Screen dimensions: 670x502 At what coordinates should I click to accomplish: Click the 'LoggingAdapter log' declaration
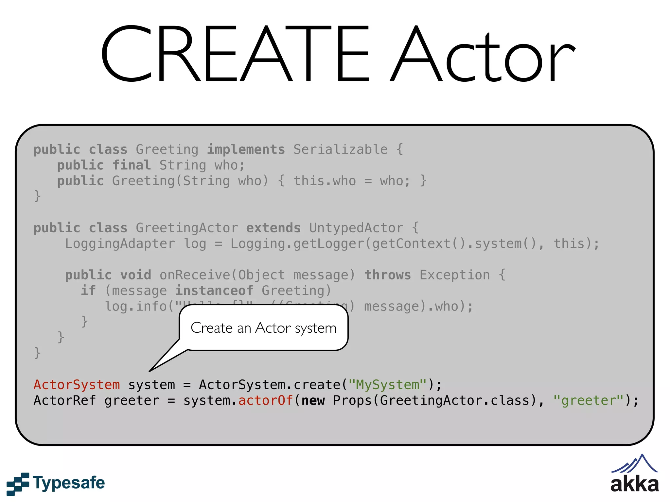136,244
